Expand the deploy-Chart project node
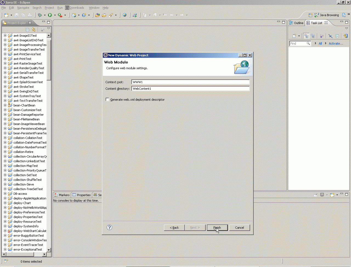Viewport: 351px width, 267px height. click(5, 203)
